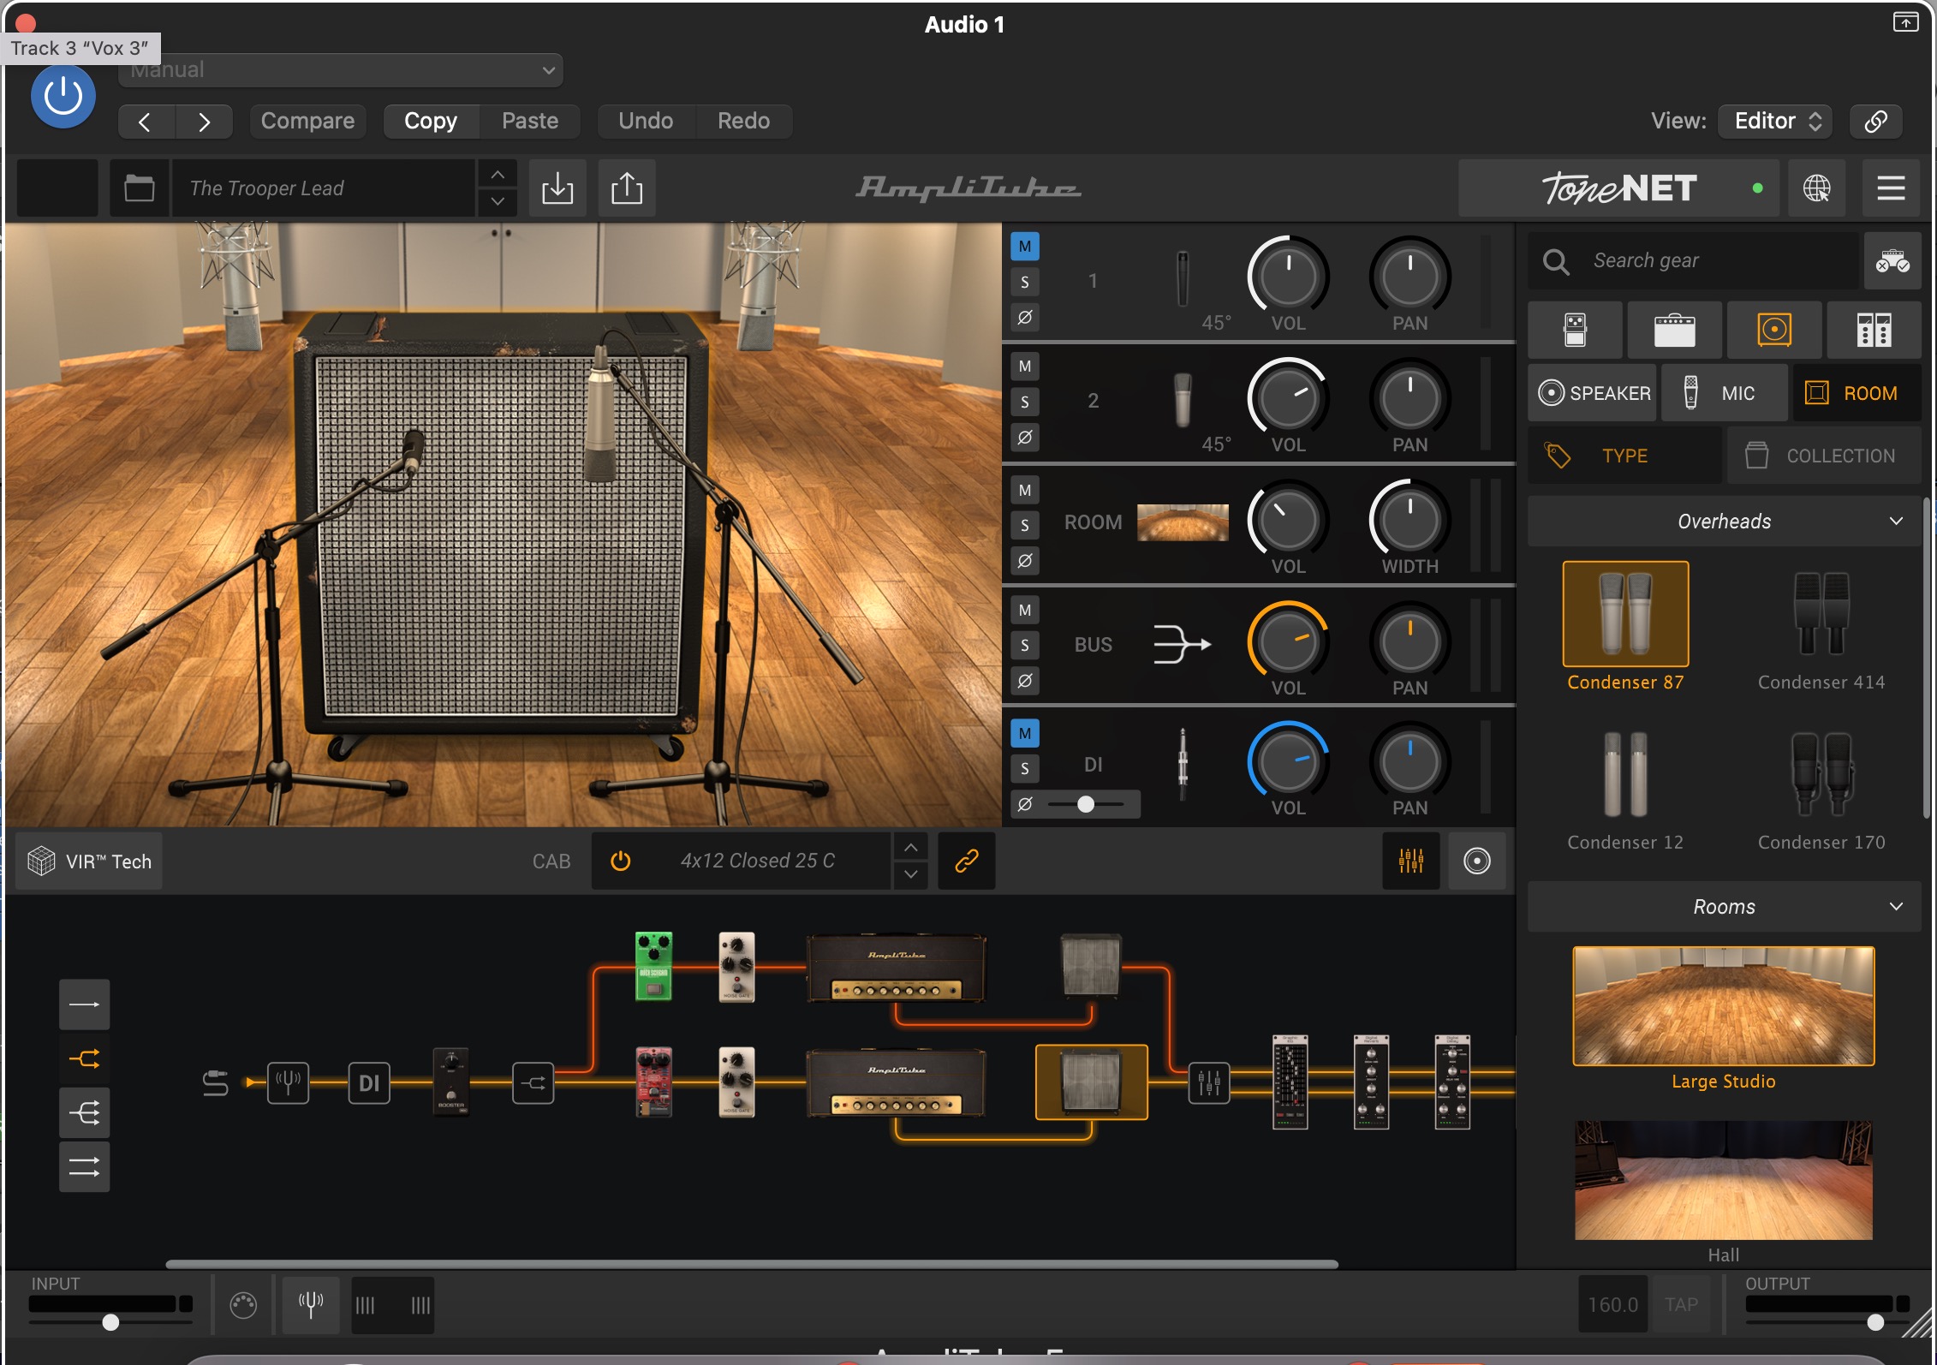Open the View Editor dropdown
The image size is (1937, 1365).
1775,121
